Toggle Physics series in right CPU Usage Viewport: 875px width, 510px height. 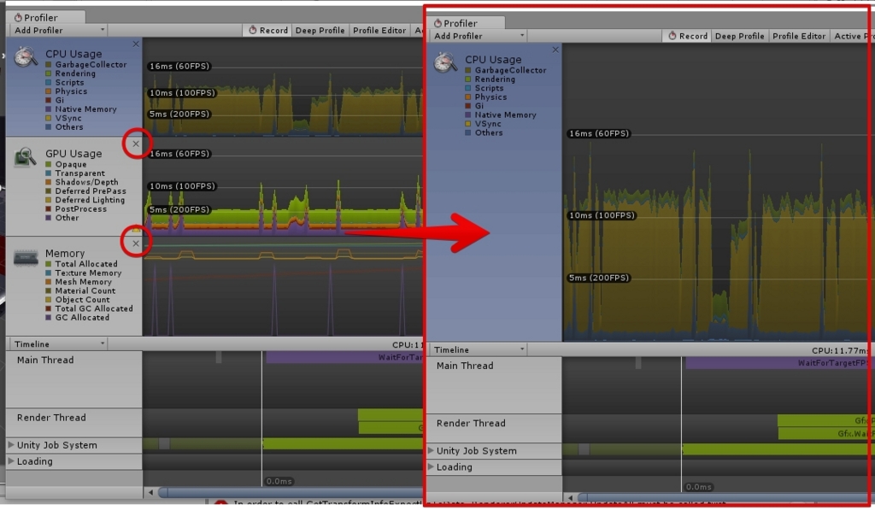468,97
